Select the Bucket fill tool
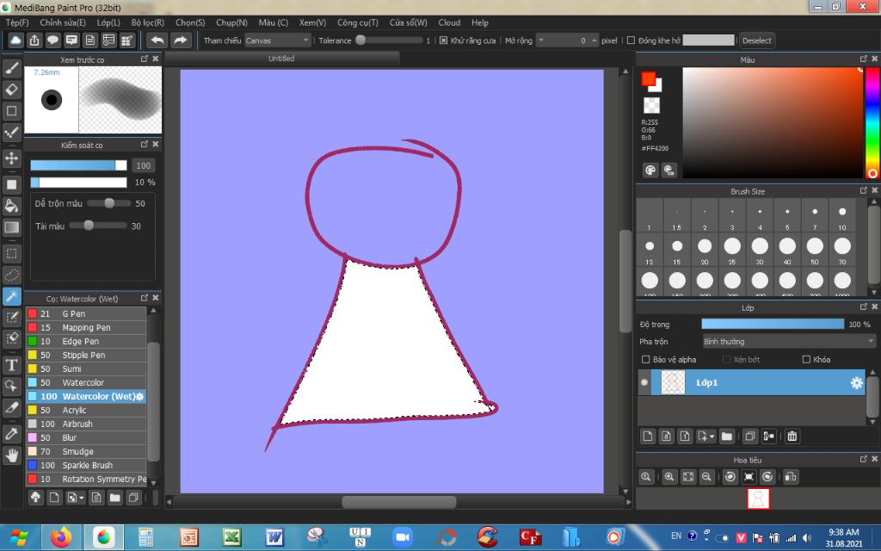This screenshot has height=551, width=881. 12,206
